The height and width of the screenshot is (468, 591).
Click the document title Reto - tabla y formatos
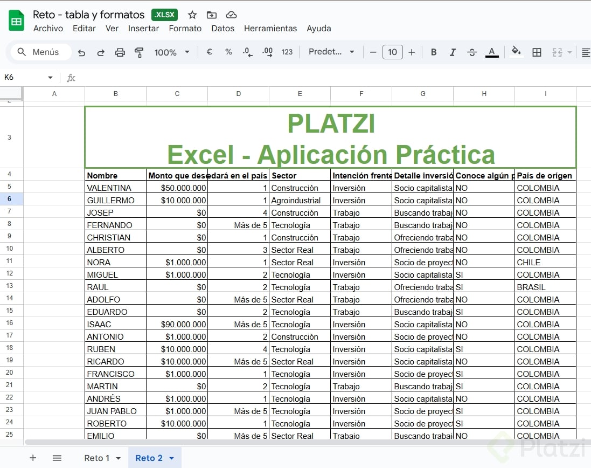[x=88, y=15]
